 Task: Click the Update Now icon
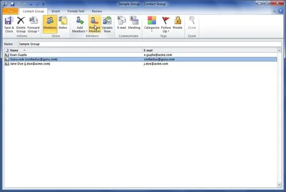point(107,25)
